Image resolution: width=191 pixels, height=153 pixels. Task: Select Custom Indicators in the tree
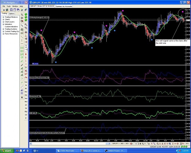click(x=11, y=27)
